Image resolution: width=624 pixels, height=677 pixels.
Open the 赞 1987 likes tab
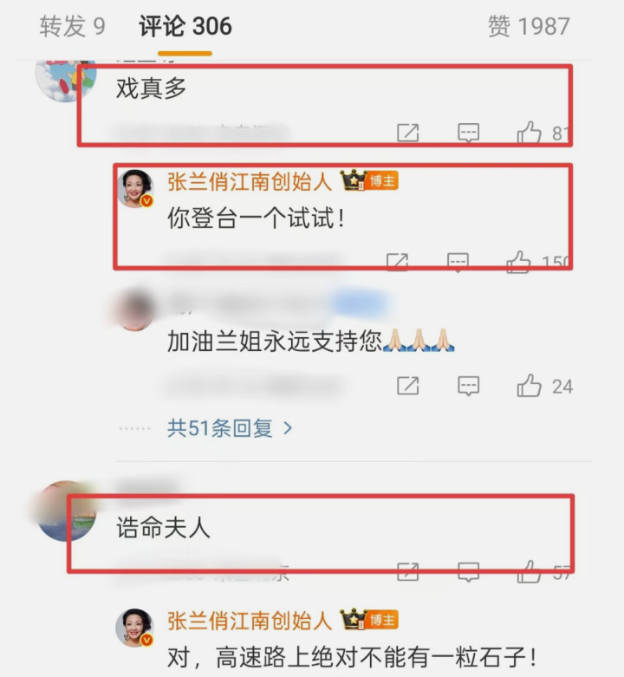[x=529, y=26]
